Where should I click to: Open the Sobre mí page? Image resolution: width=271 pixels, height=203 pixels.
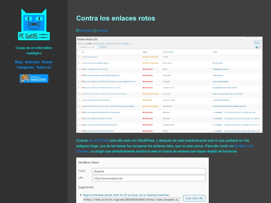point(44,67)
